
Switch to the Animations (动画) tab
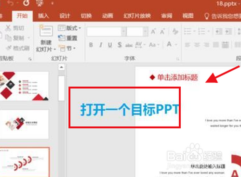107,16
